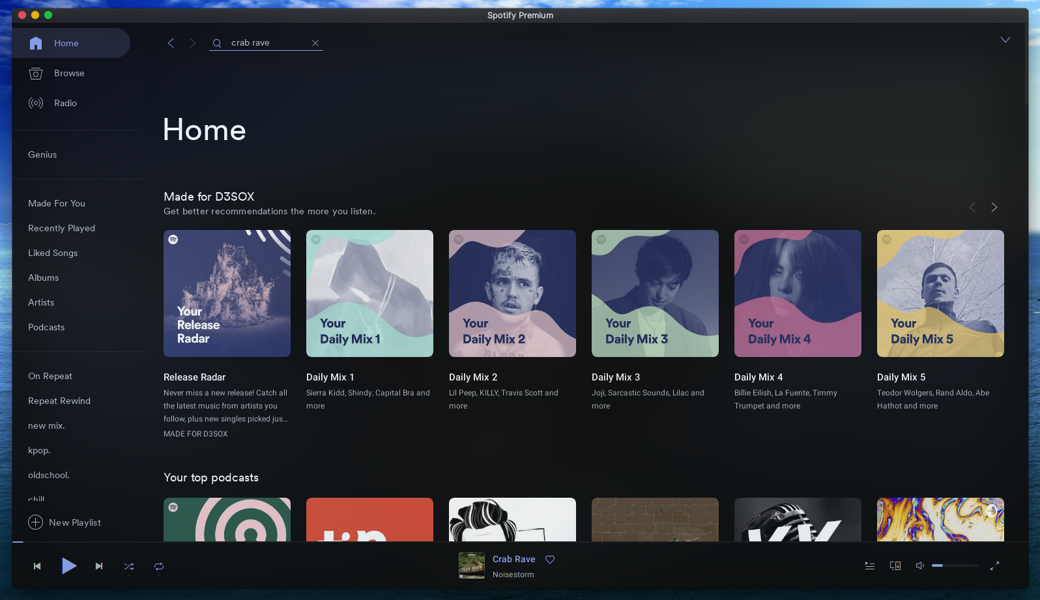
Task: Click the 'crab rave' search field
Action: 266,42
